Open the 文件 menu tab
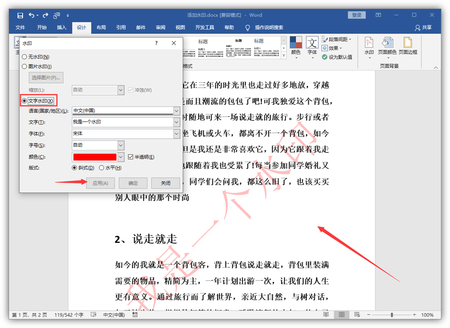The image size is (450, 328). 20,28
